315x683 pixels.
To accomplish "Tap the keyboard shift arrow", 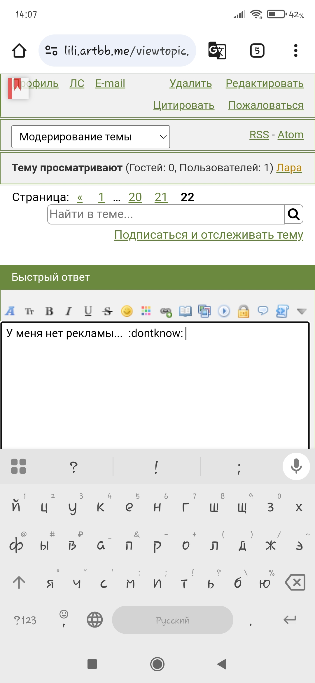I will (19, 583).
